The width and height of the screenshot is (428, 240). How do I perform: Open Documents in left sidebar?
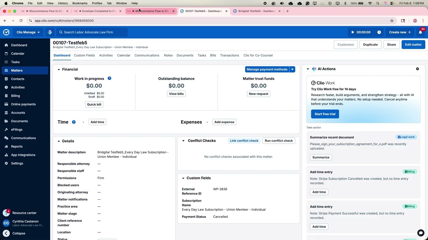[19, 121]
